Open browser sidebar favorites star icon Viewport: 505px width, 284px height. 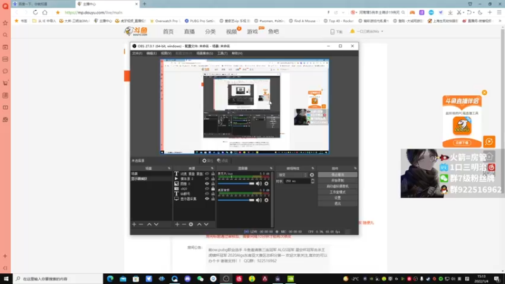click(5, 23)
